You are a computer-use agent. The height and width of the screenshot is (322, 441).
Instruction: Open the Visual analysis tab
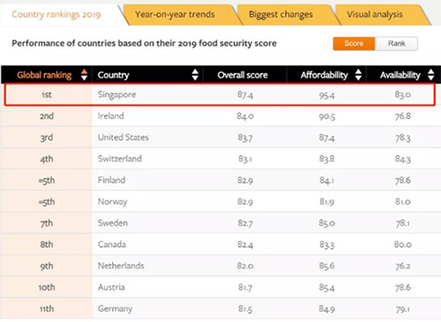tap(375, 14)
